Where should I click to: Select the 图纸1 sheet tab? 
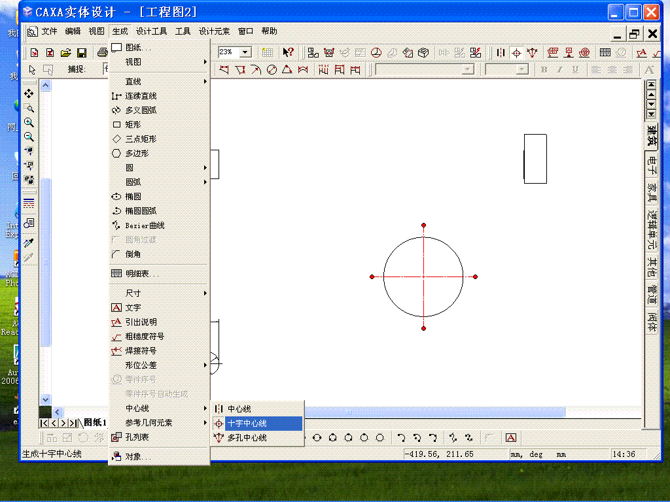pos(95,423)
